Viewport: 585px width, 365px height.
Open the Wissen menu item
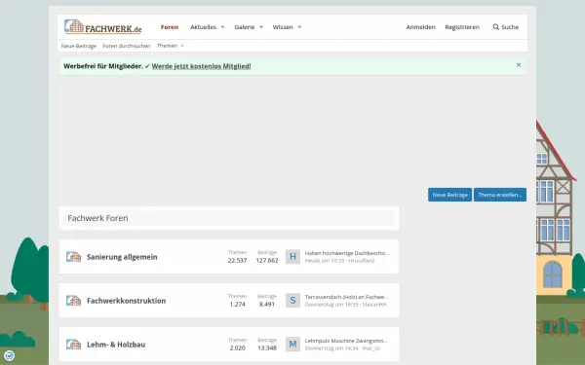(283, 27)
